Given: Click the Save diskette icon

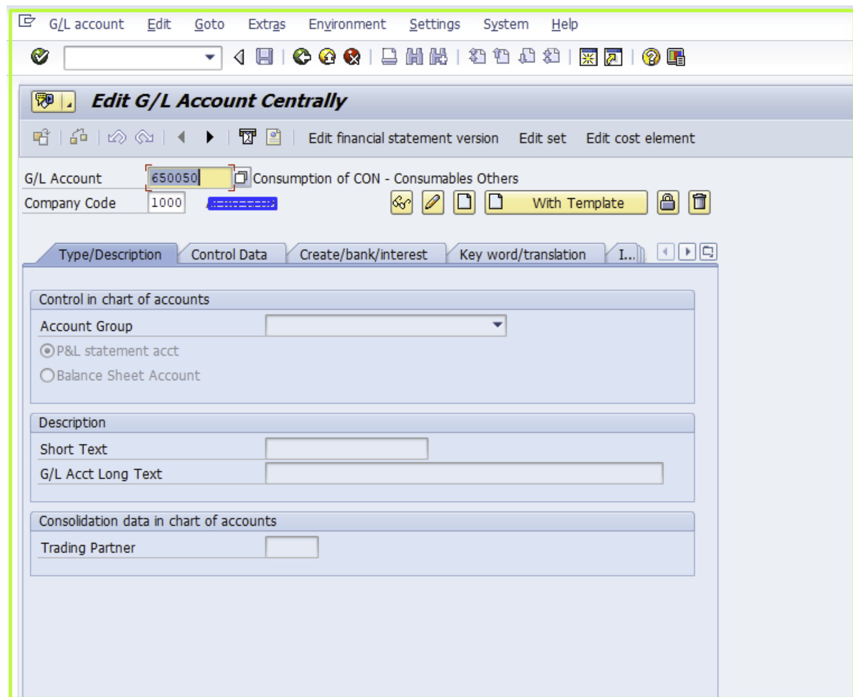Looking at the screenshot, I should click(264, 57).
